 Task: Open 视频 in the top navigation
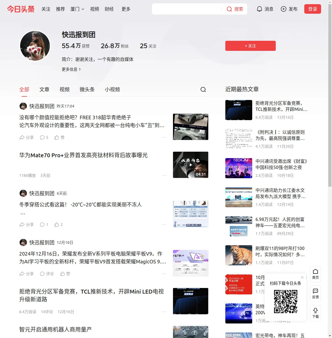[95, 9]
